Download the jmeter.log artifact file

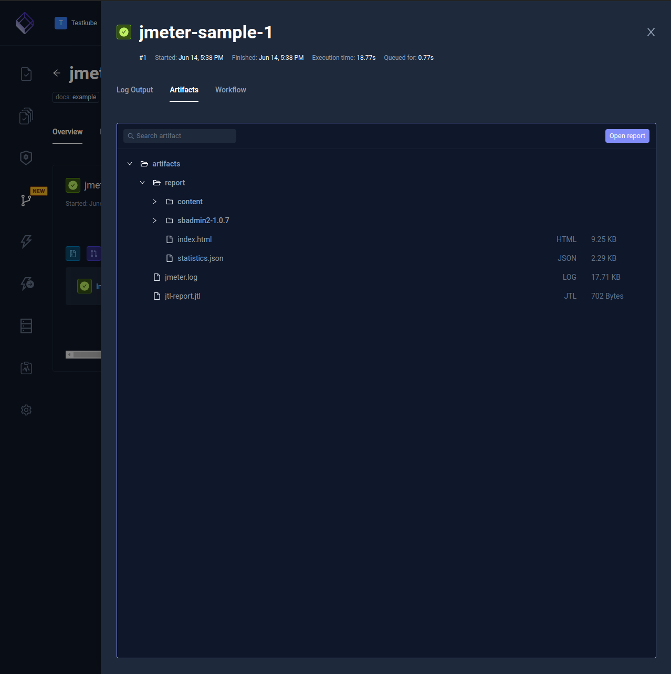click(181, 277)
